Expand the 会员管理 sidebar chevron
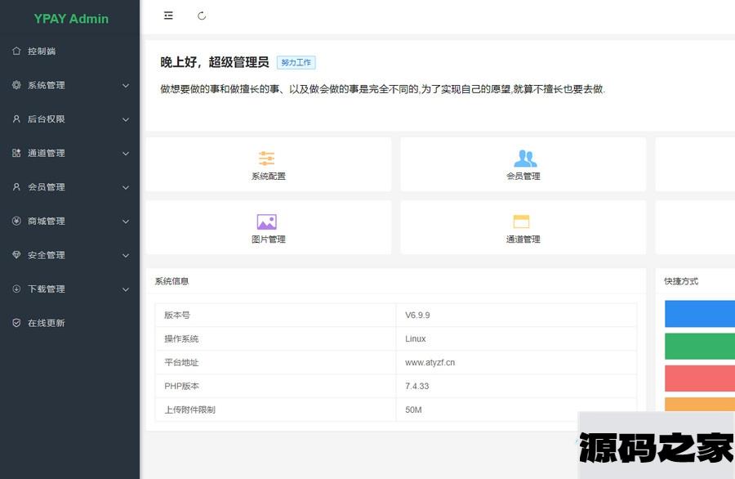Image resolution: width=735 pixels, height=479 pixels. pyautogui.click(x=126, y=187)
